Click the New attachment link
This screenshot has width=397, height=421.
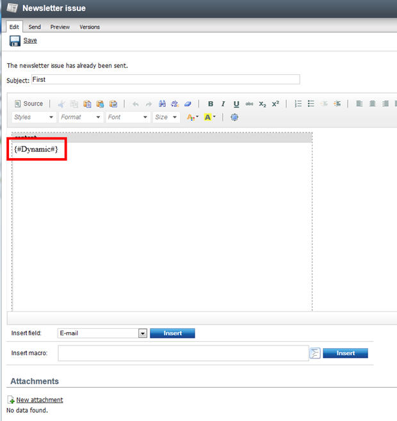pyautogui.click(x=40, y=400)
